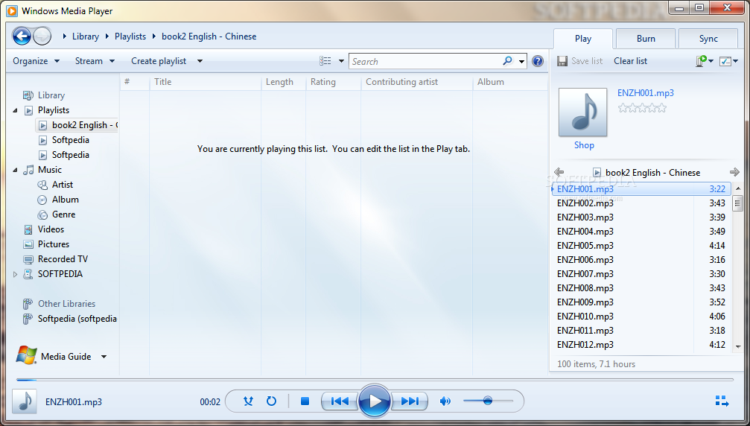Screen dimensions: 750x426
Task: Open the Recorded TV library
Action: pos(63,258)
